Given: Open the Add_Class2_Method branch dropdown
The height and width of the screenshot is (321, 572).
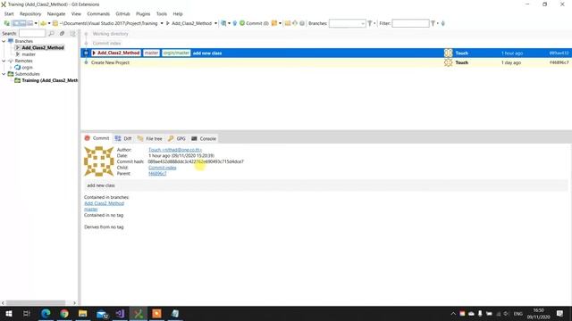Looking at the screenshot, I should 215,23.
